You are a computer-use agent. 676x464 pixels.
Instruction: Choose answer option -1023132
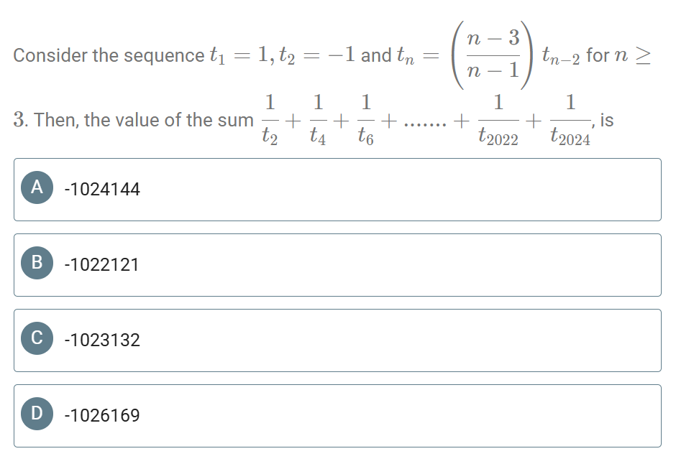(337, 340)
